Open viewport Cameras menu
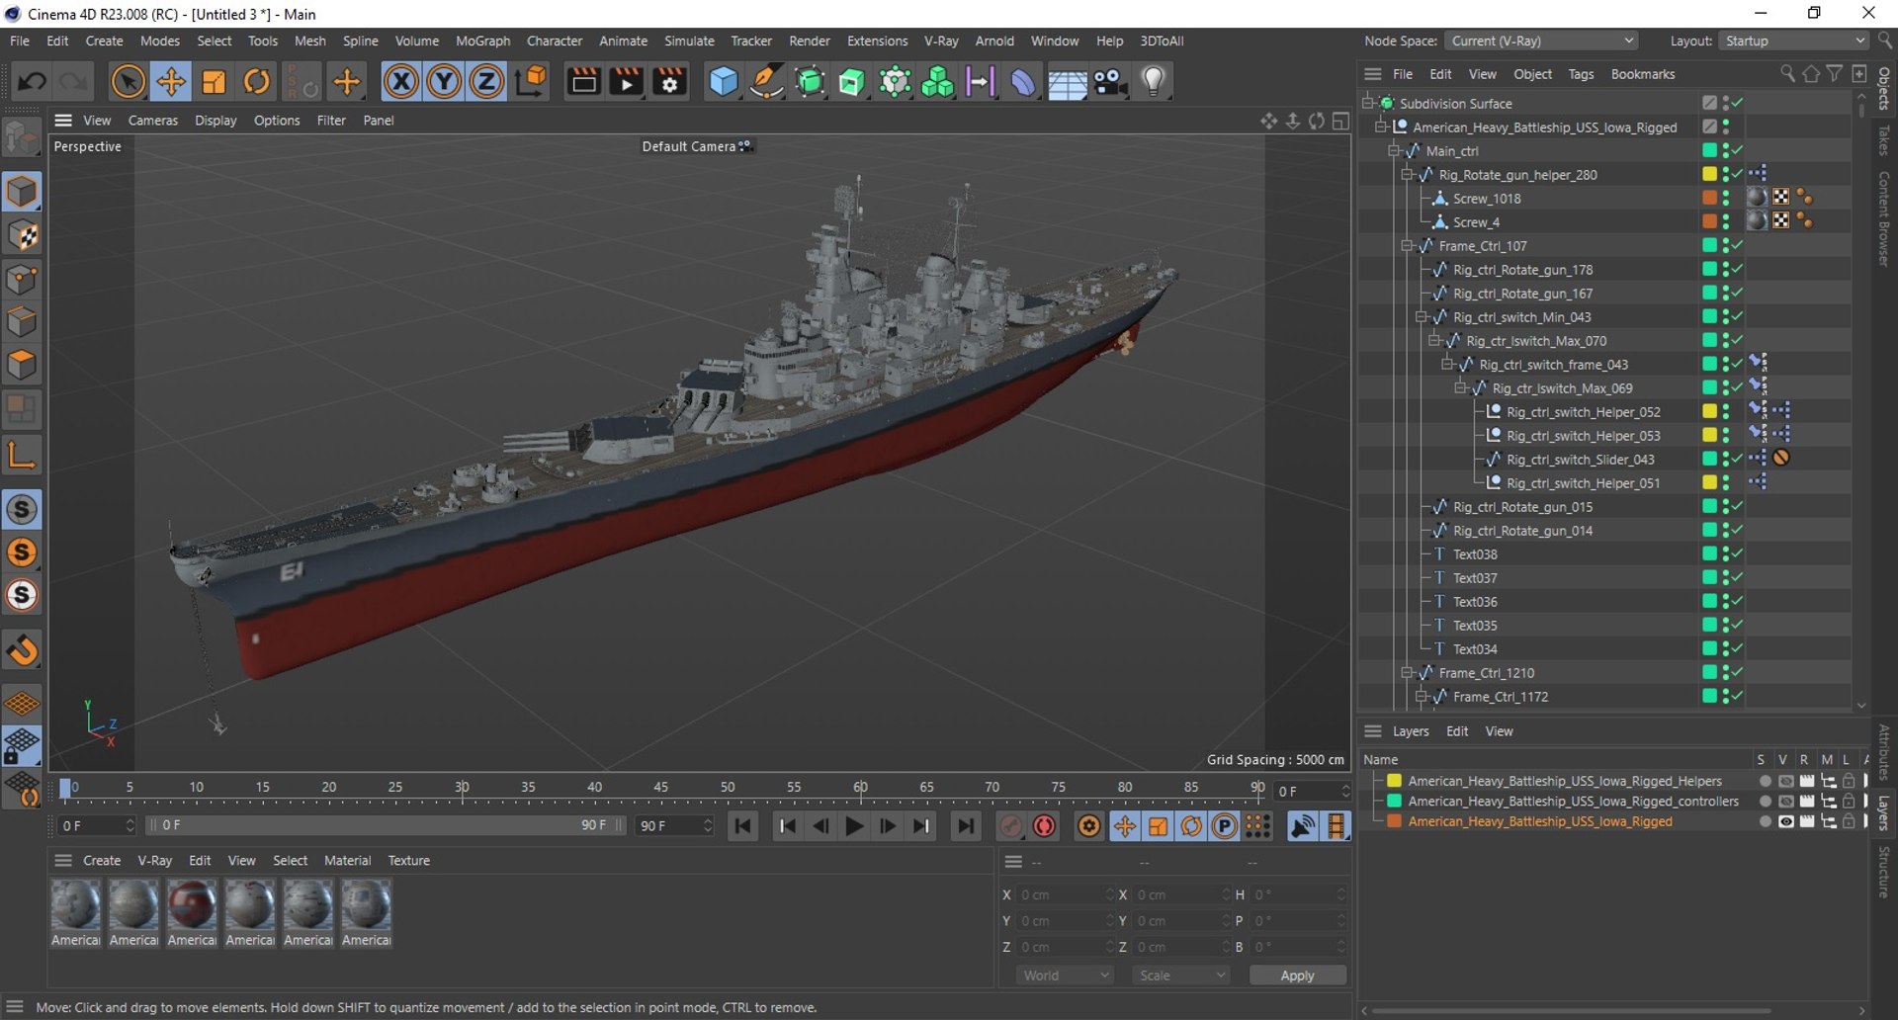 153,120
